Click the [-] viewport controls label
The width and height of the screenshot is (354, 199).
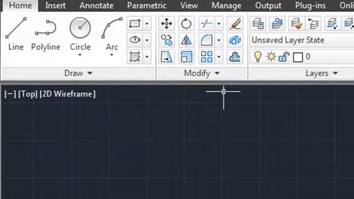point(10,94)
